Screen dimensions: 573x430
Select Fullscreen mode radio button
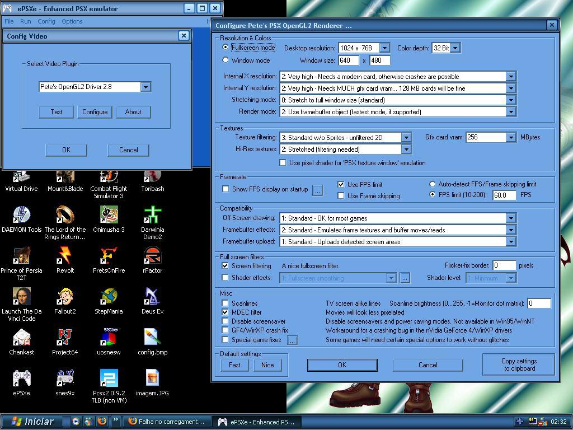click(225, 47)
